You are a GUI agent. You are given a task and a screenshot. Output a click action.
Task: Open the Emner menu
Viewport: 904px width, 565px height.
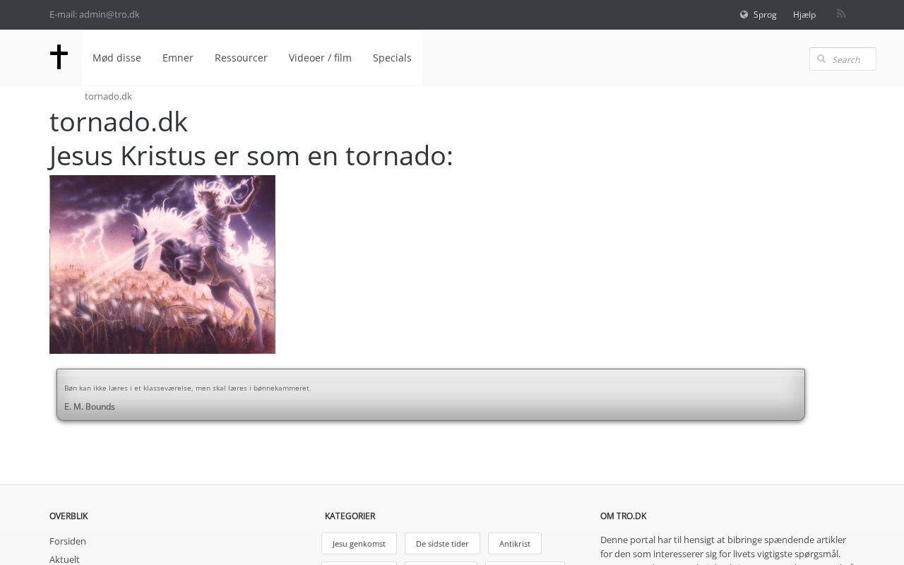(178, 58)
